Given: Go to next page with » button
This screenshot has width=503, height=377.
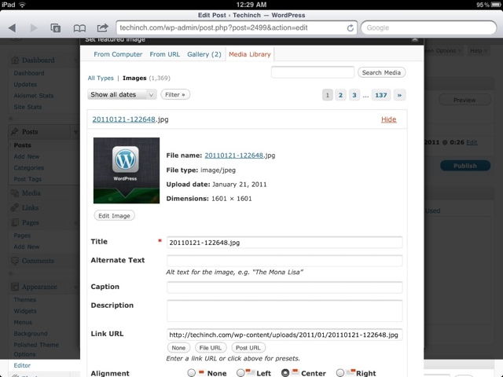Looking at the screenshot, I should point(399,95).
